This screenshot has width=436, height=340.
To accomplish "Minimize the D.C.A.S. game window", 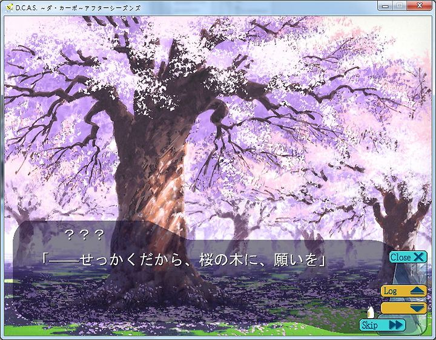I will 385,5.
